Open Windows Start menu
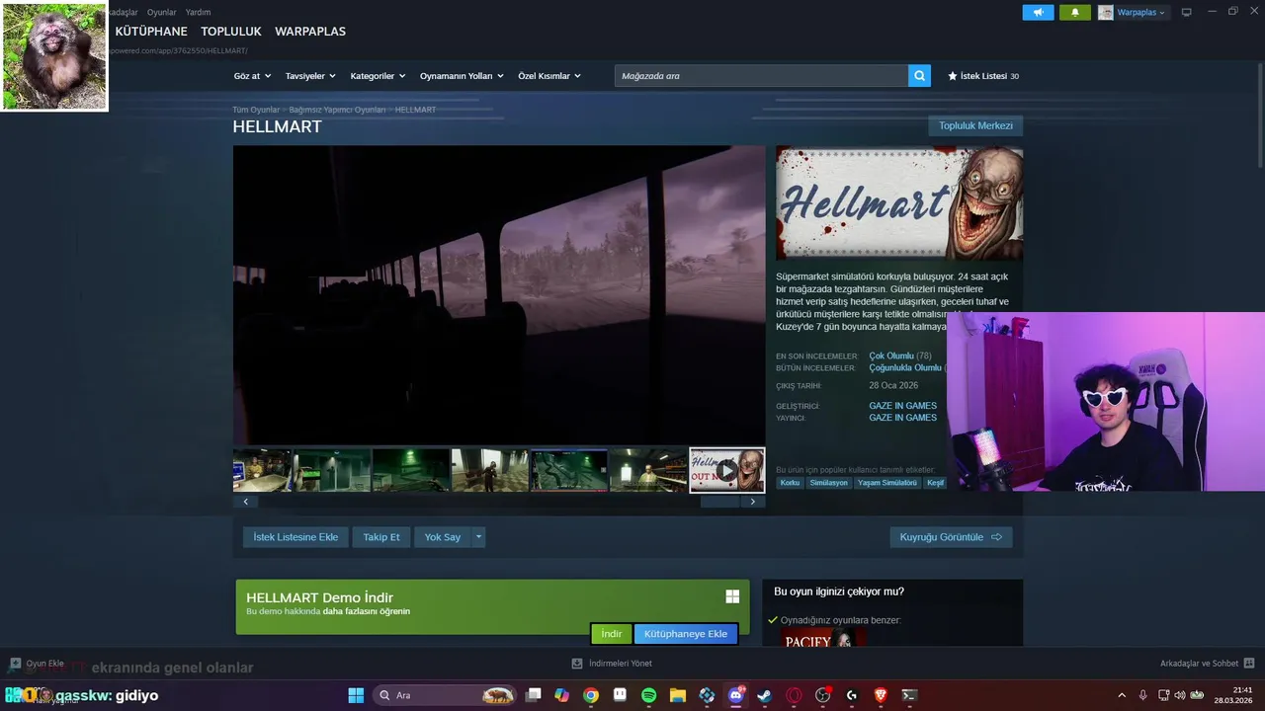The width and height of the screenshot is (1265, 711). click(x=356, y=695)
